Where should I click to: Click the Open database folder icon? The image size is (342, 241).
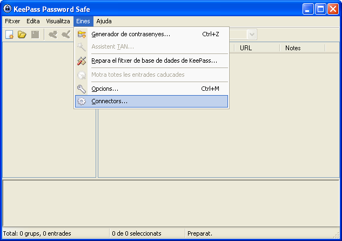(x=22, y=35)
